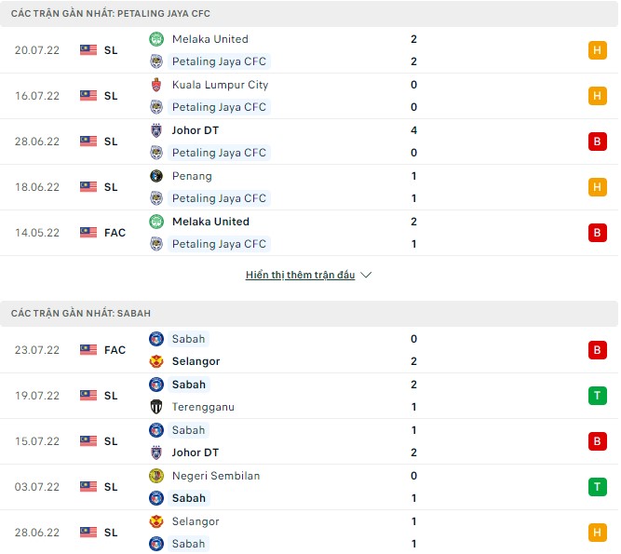Select the 'Các trận gần nhất: Petaling Jaya CFC' header
The width and height of the screenshot is (621, 554).
(x=111, y=14)
